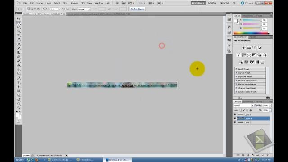Screen dimensions: 288x162
Task: Toggle lock all padlock icon
Action: tap(251, 110)
